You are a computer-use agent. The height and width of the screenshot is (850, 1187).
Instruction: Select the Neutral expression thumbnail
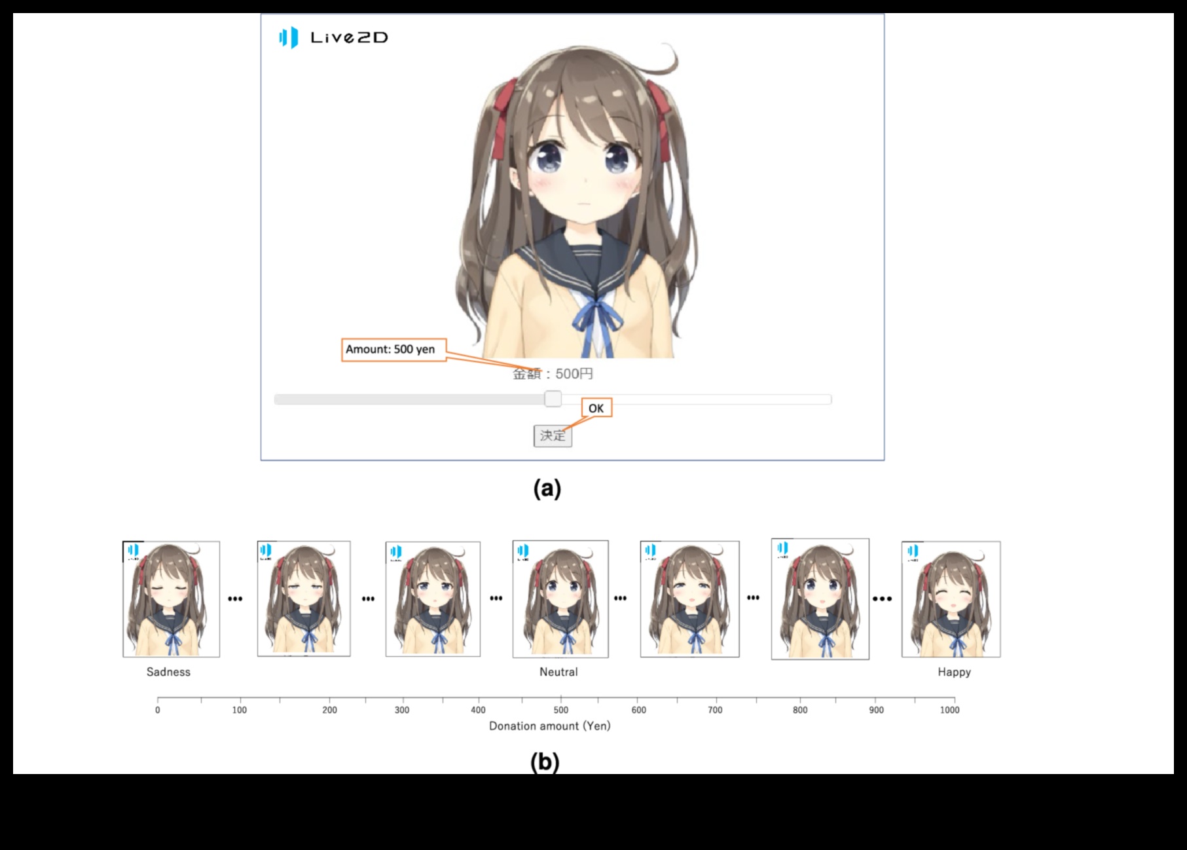[x=560, y=599]
